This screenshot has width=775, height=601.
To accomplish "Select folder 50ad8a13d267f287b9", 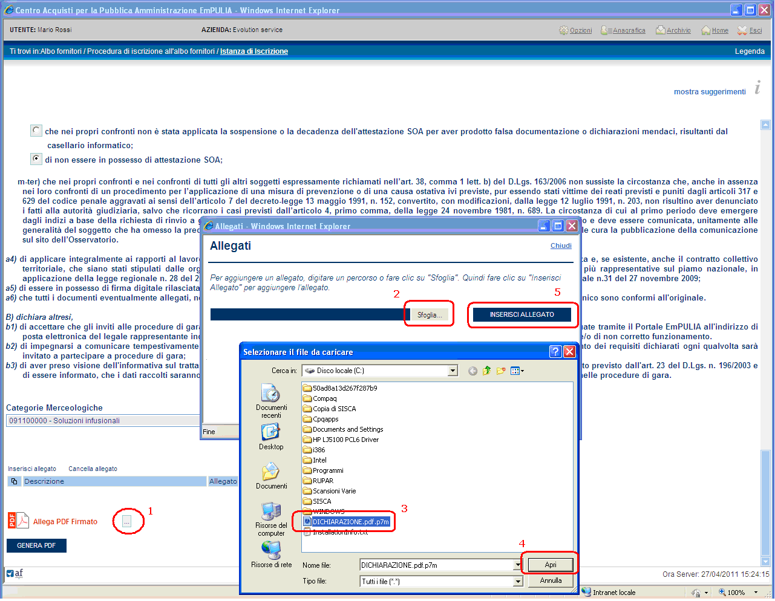I will point(341,388).
